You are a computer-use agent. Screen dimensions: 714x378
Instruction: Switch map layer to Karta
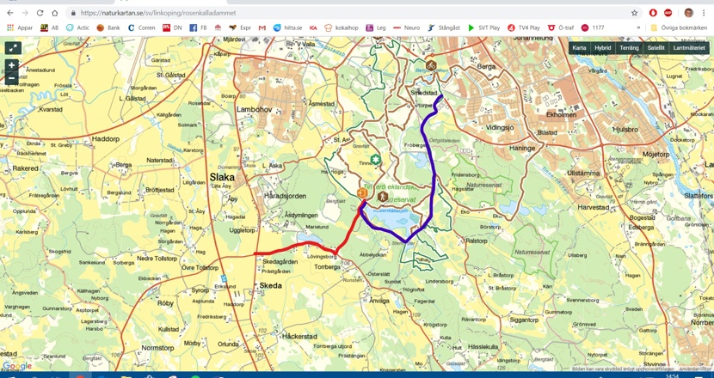[579, 48]
